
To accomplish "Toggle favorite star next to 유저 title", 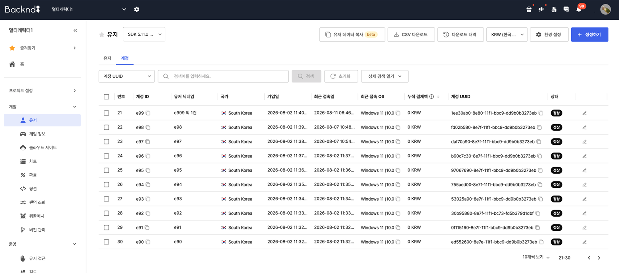I will [x=102, y=35].
